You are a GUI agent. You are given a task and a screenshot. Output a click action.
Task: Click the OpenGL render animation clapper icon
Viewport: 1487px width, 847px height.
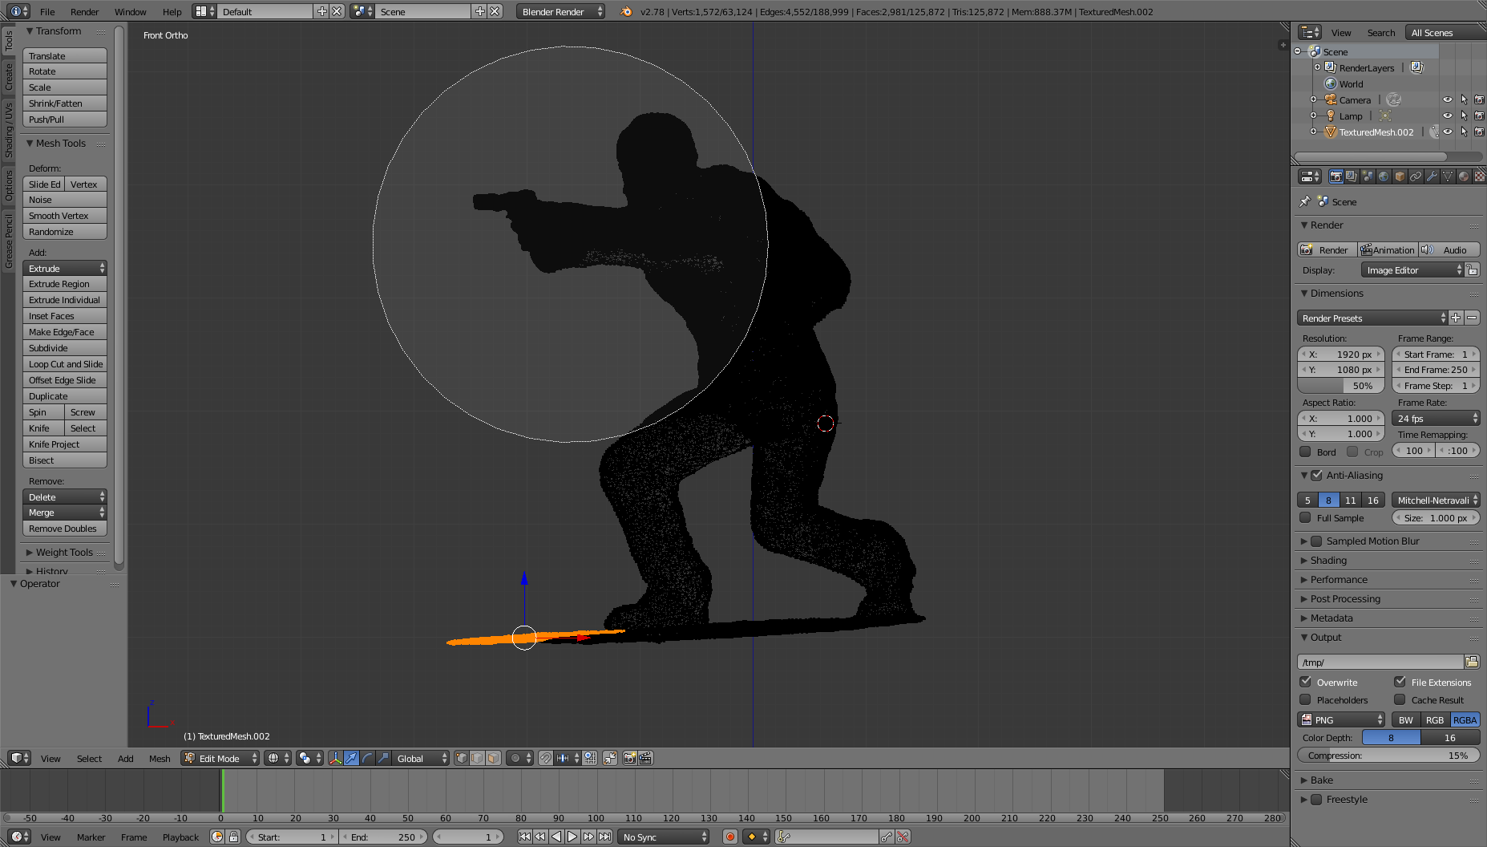point(645,758)
